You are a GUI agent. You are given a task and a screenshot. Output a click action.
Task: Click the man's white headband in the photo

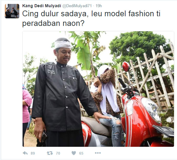click(x=63, y=45)
